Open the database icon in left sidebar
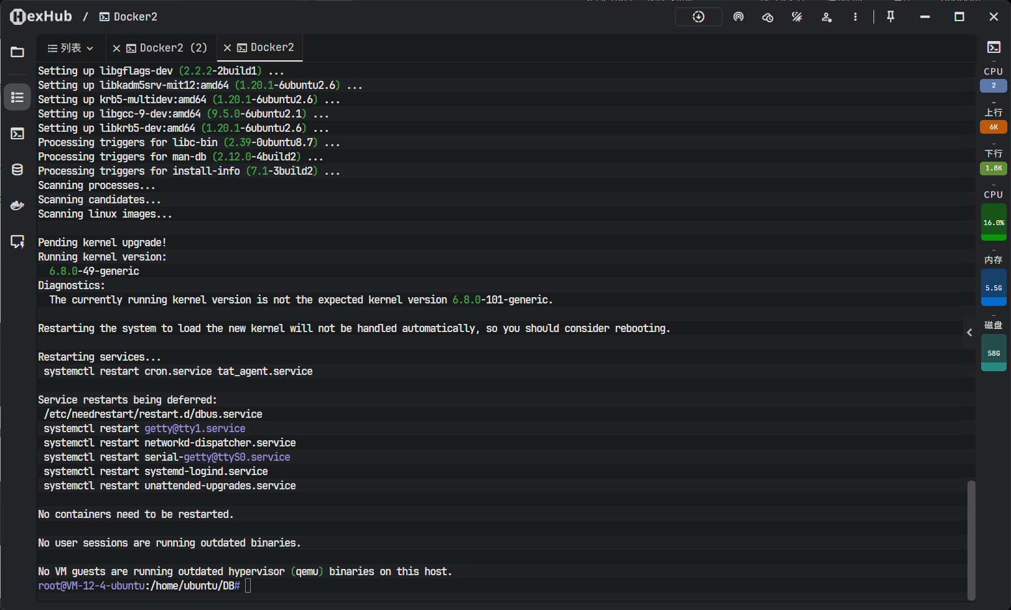 tap(17, 170)
